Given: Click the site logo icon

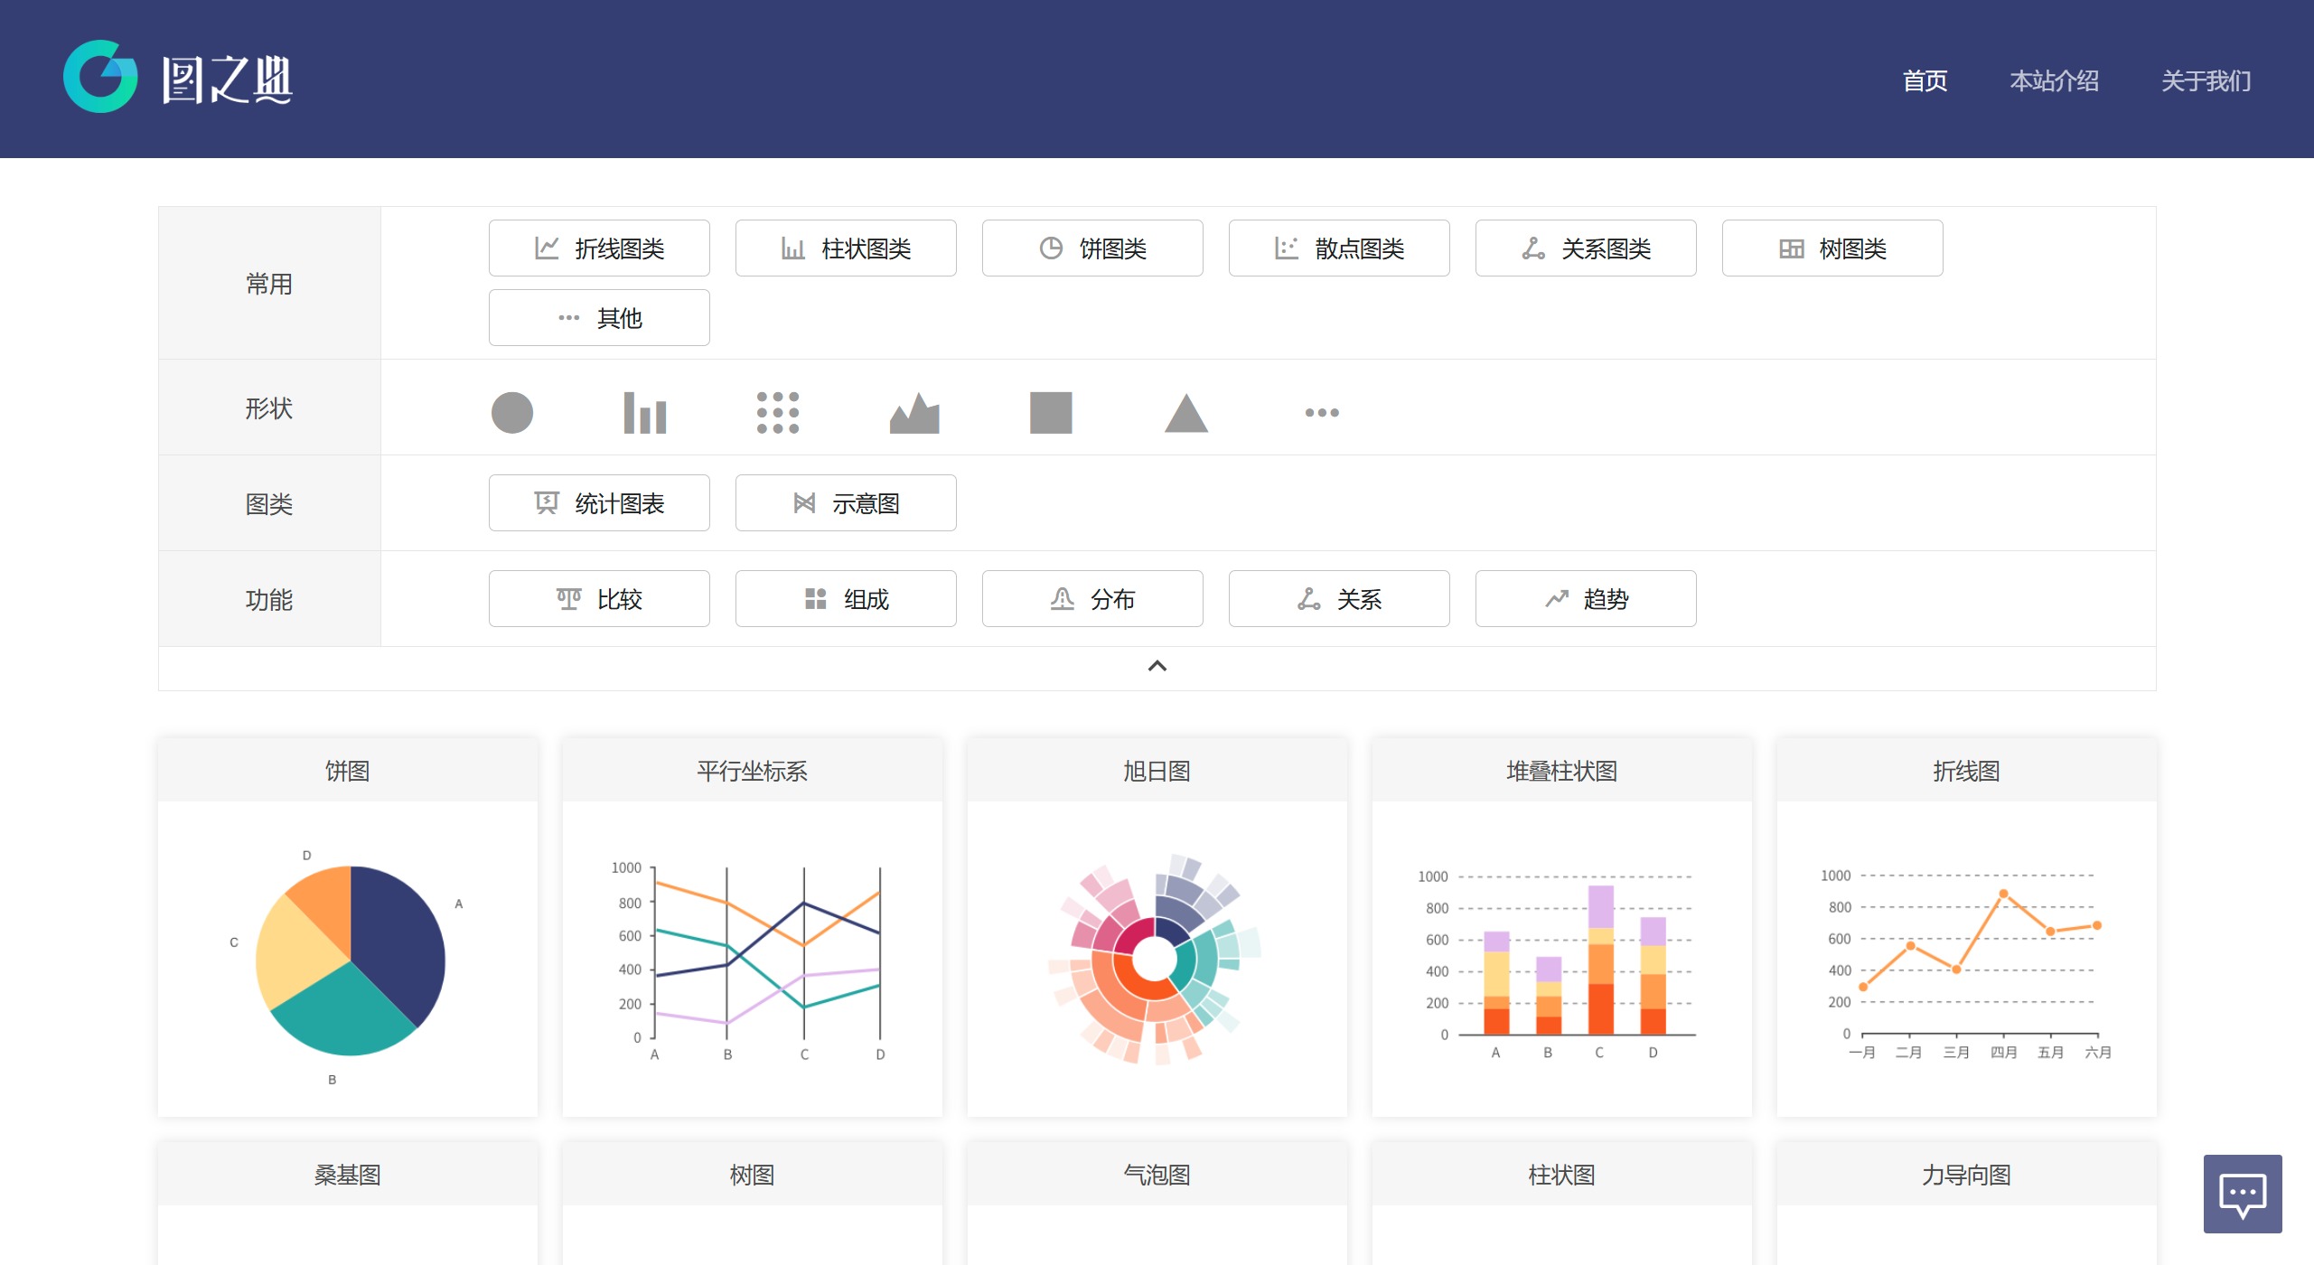Looking at the screenshot, I should [100, 77].
